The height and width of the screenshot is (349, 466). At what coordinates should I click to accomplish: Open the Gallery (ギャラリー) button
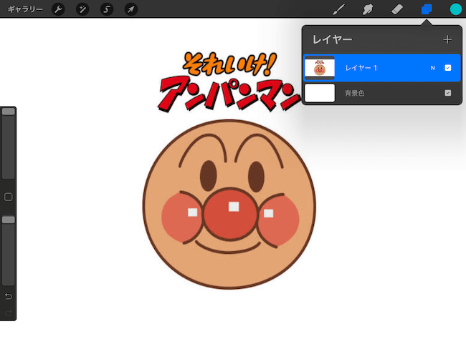click(x=25, y=9)
